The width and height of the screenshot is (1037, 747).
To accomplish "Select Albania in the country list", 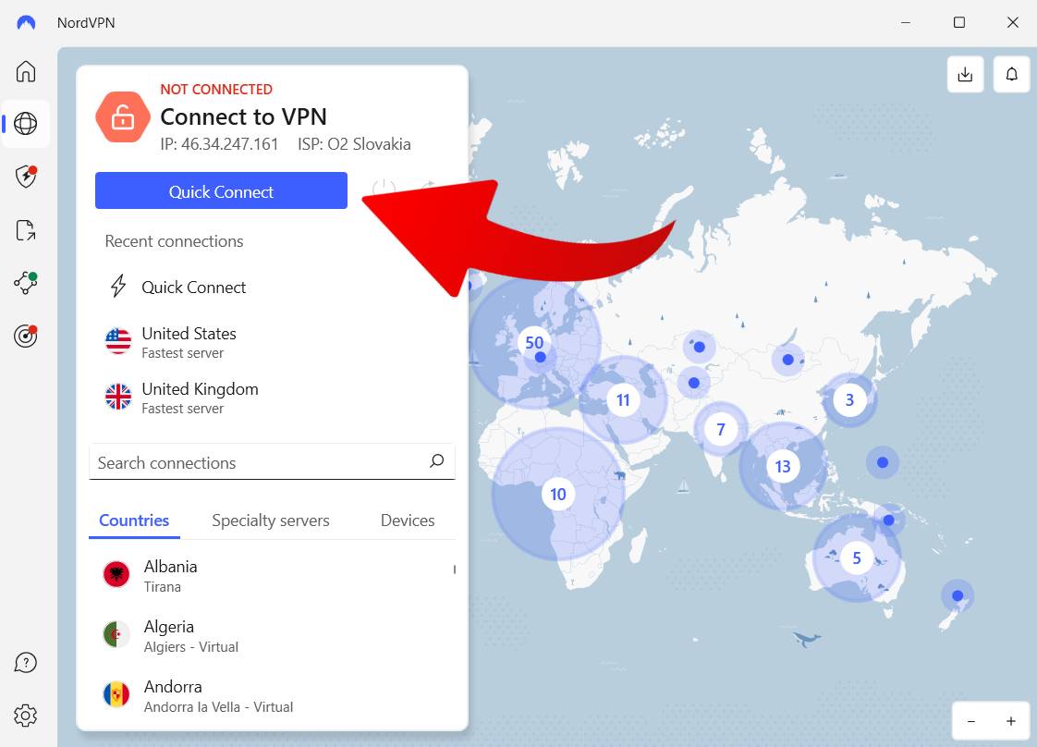I will pyautogui.click(x=273, y=576).
